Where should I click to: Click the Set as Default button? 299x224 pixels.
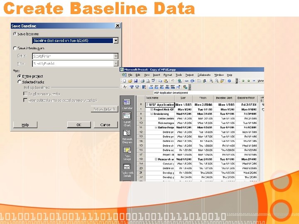tap(105, 109)
